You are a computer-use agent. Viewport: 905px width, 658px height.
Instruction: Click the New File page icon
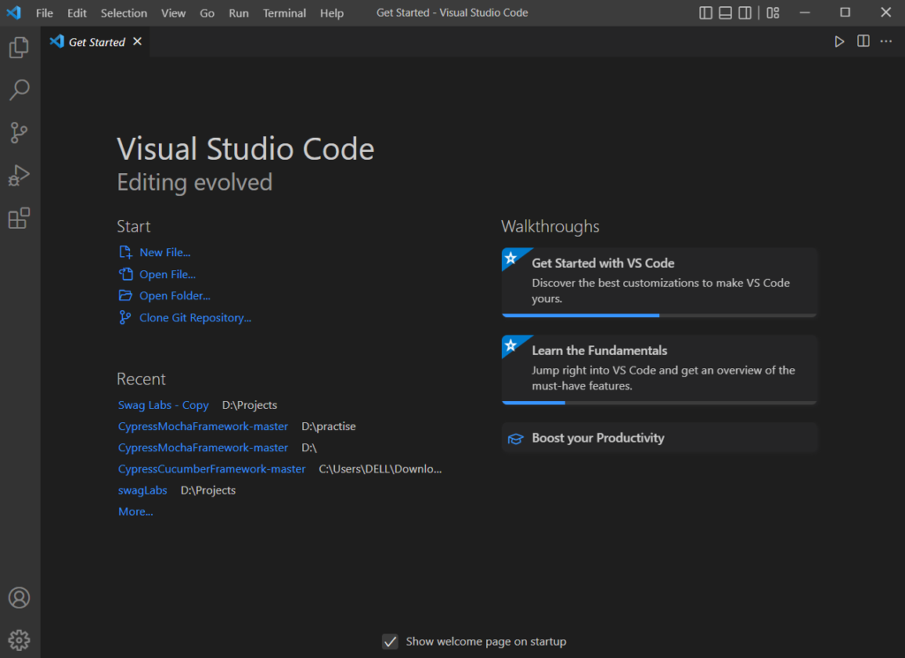(125, 253)
